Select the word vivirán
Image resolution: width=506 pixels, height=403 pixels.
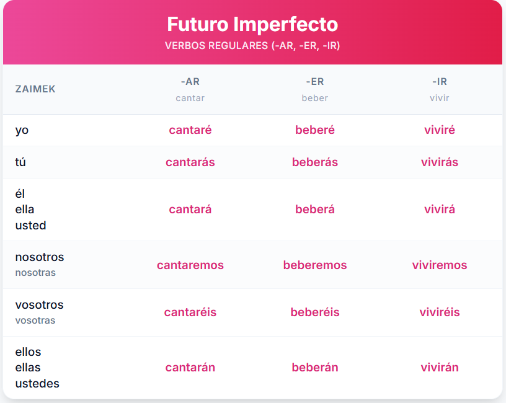[x=440, y=368]
